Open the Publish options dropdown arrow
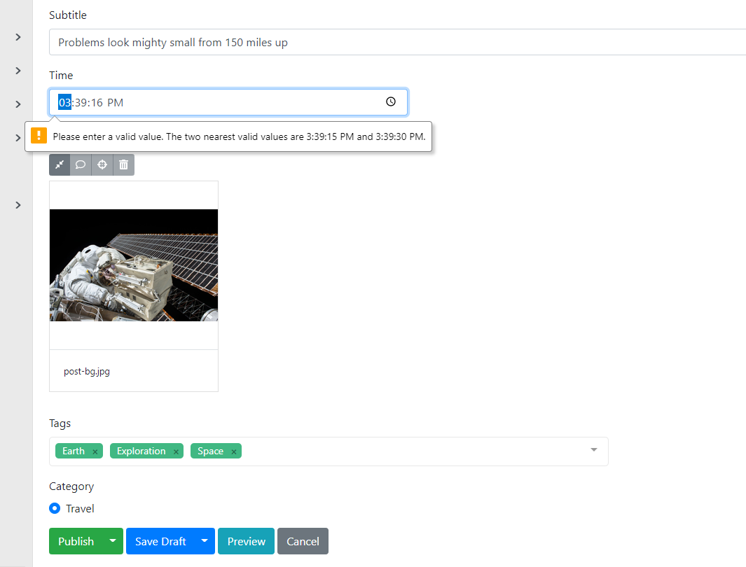The width and height of the screenshot is (746, 567). tap(113, 541)
